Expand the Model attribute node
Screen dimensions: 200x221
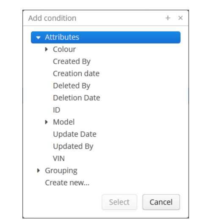(46, 122)
